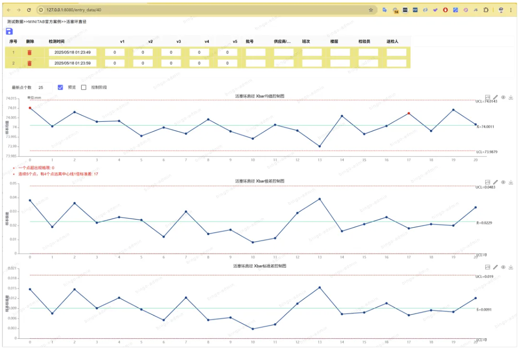Click the pencil edit icon on the mean chart
The height and width of the screenshot is (351, 525).
pos(496,97)
